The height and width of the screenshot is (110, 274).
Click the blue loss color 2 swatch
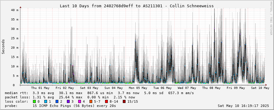tap(57, 101)
